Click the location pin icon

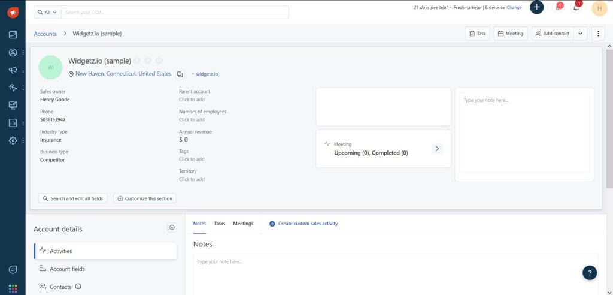tap(71, 74)
